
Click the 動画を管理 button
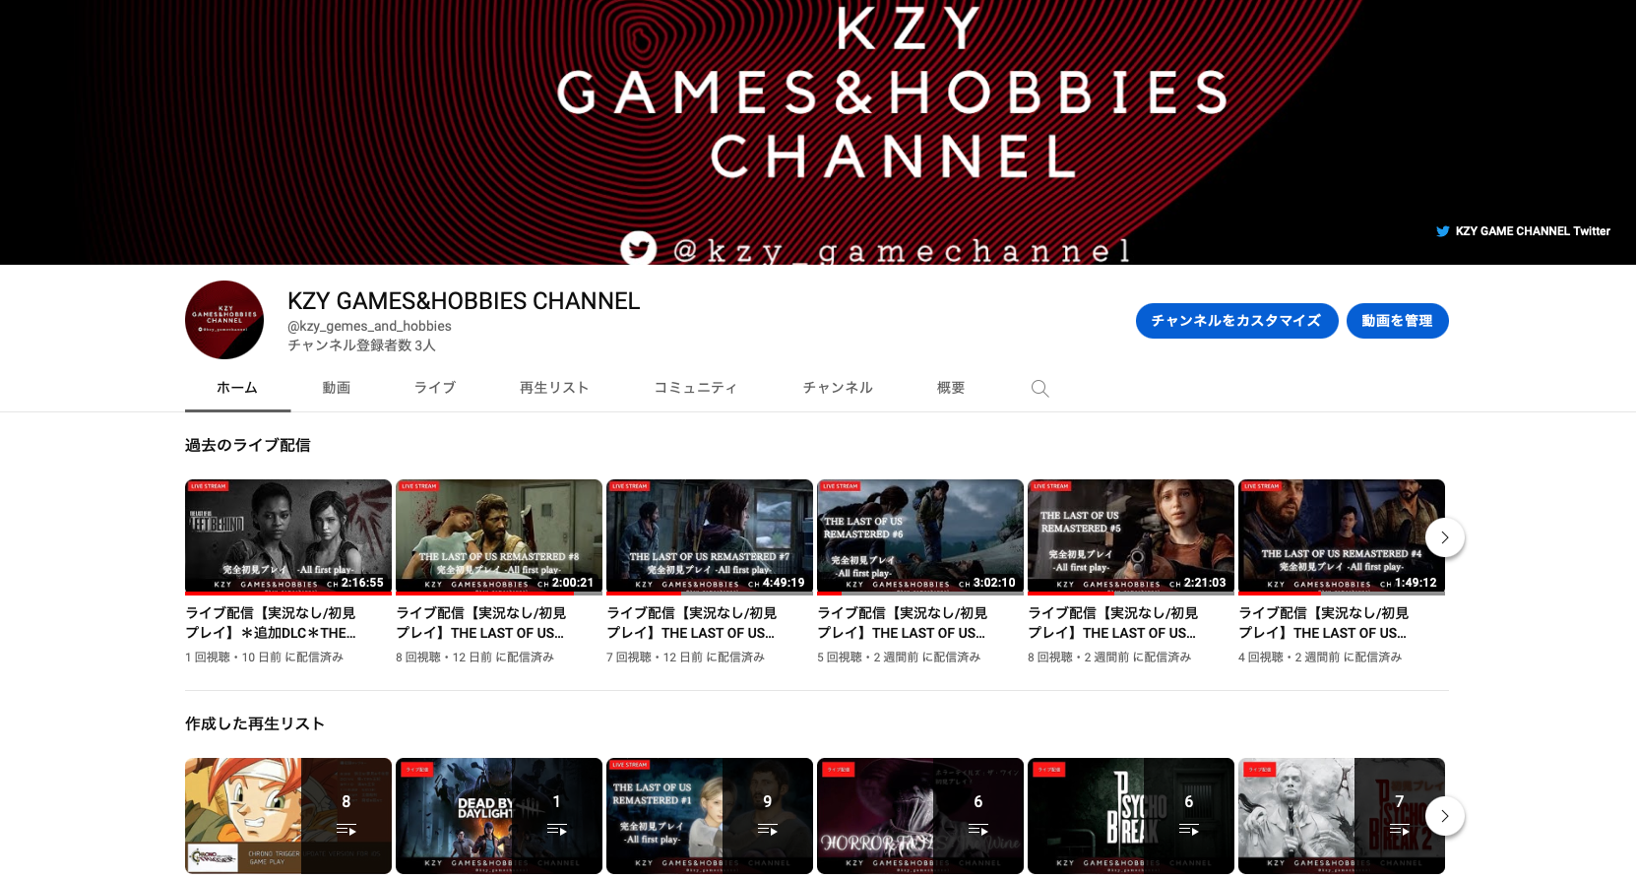tap(1397, 321)
